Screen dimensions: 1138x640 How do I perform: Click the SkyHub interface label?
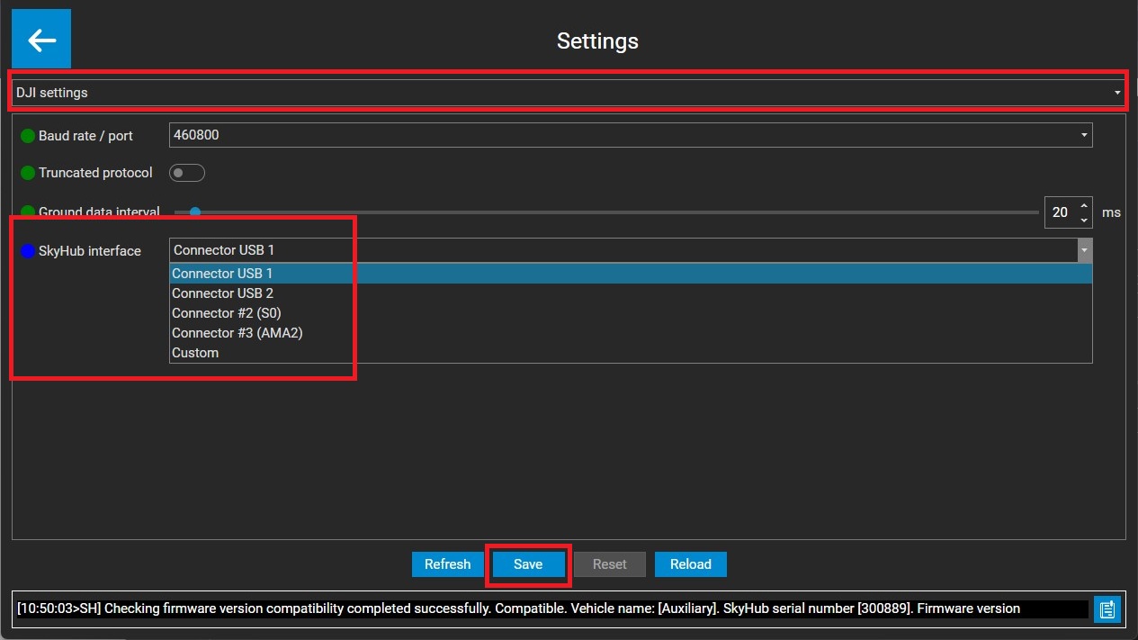(90, 251)
